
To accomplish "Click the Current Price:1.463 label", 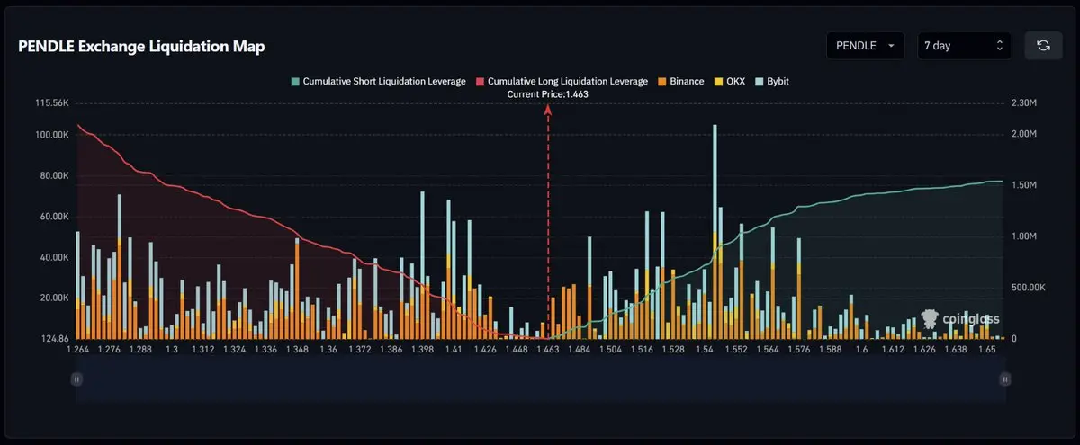I will click(x=548, y=93).
